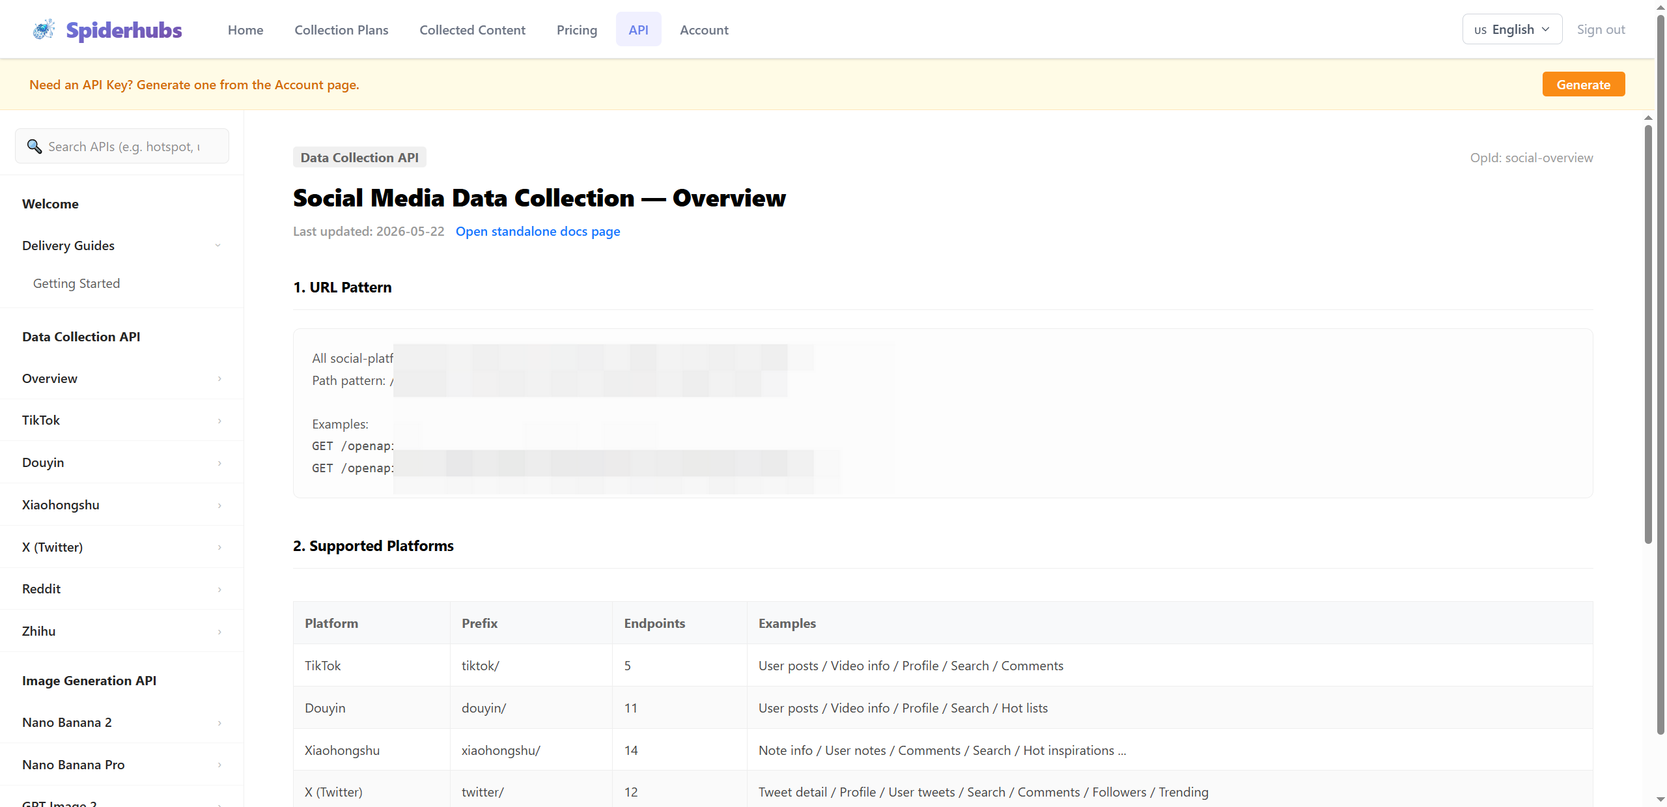Open standalone docs page link

click(x=538, y=231)
